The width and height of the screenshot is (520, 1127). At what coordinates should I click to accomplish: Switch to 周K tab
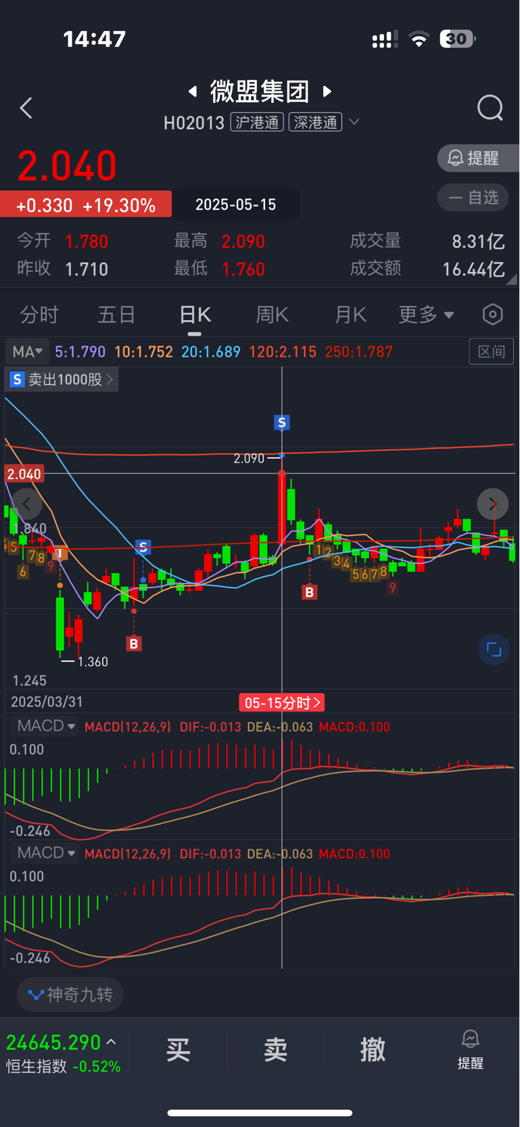(x=273, y=315)
